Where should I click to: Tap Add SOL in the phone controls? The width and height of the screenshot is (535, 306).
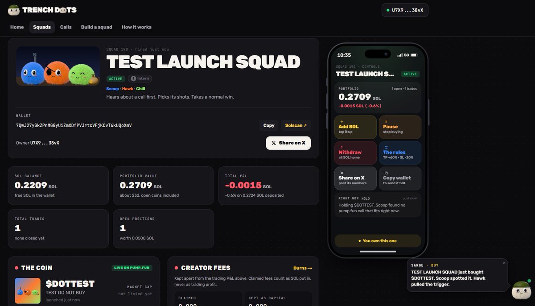coord(356,127)
